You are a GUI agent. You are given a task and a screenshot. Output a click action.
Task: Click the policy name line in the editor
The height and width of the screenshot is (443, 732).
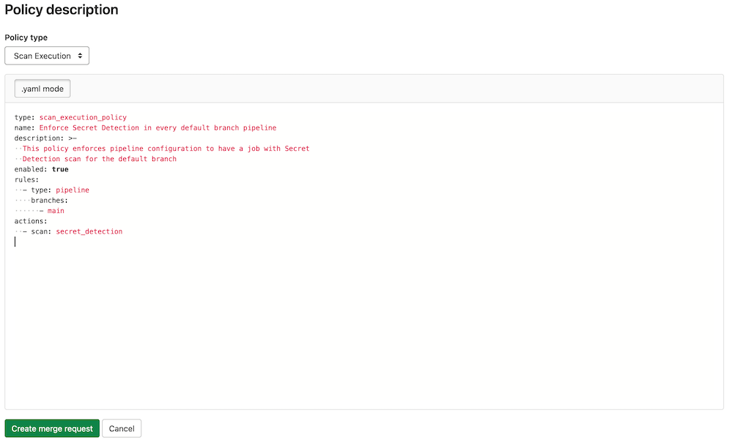click(x=147, y=127)
